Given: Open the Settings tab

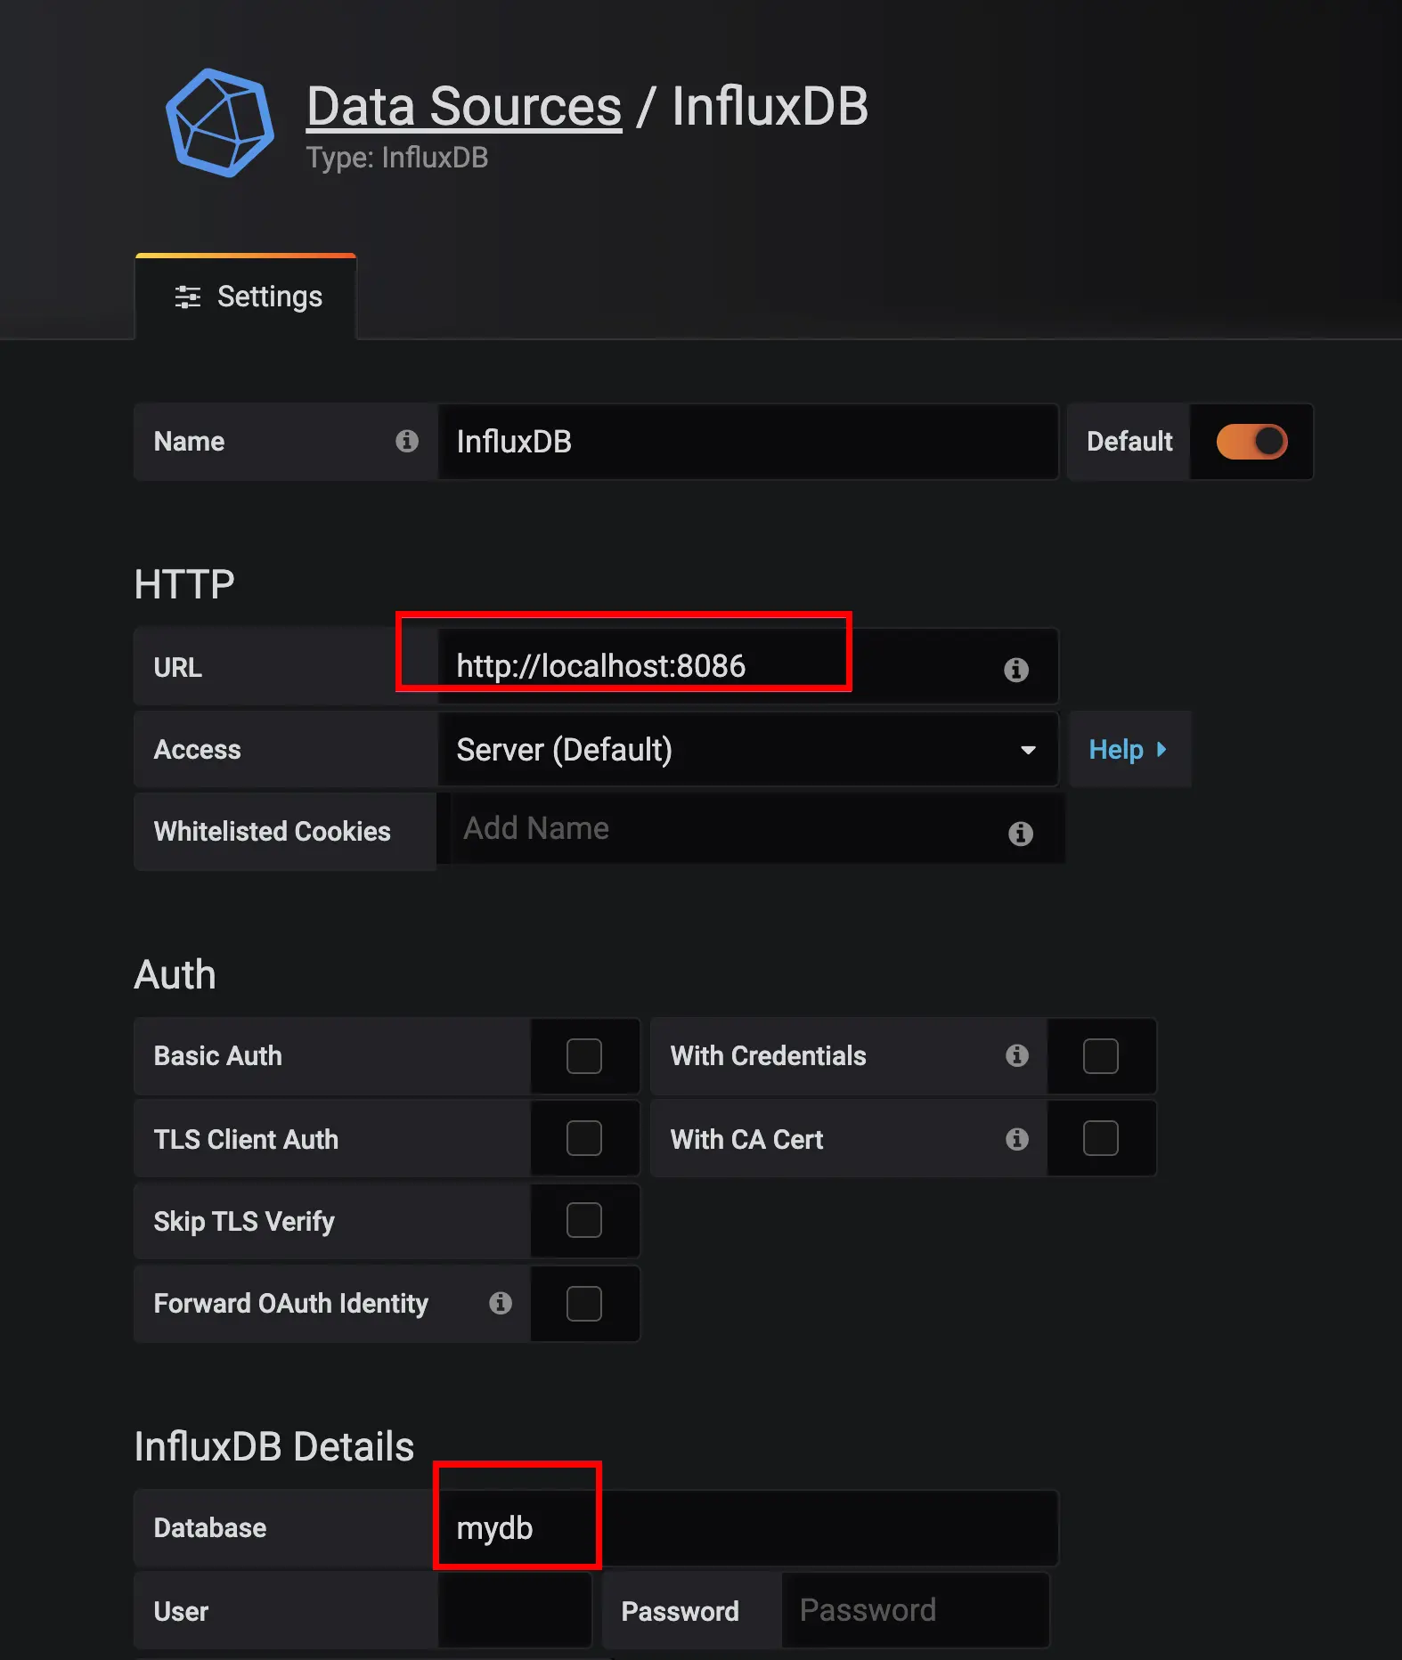Looking at the screenshot, I should pyautogui.click(x=246, y=297).
